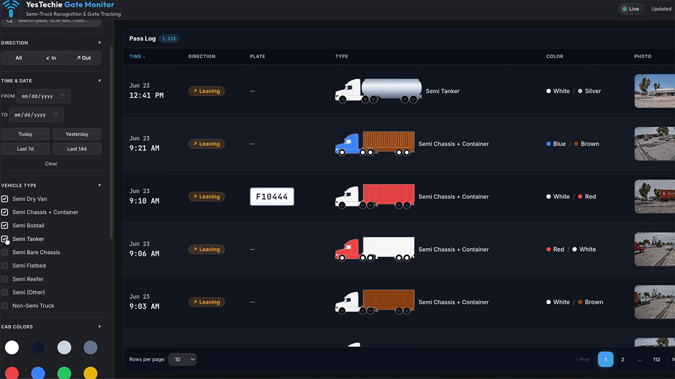Click Clear date filter link
This screenshot has width=675, height=379.
[x=51, y=164]
